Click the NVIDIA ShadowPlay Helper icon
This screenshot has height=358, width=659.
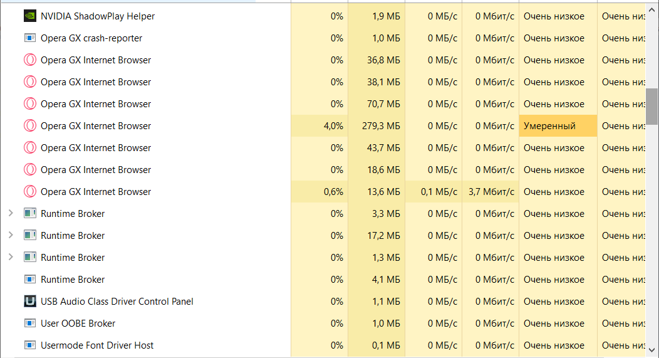[x=29, y=16]
